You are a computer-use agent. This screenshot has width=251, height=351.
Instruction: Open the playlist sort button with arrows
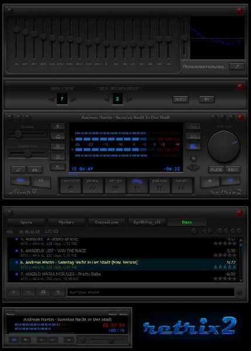click(x=59, y=292)
